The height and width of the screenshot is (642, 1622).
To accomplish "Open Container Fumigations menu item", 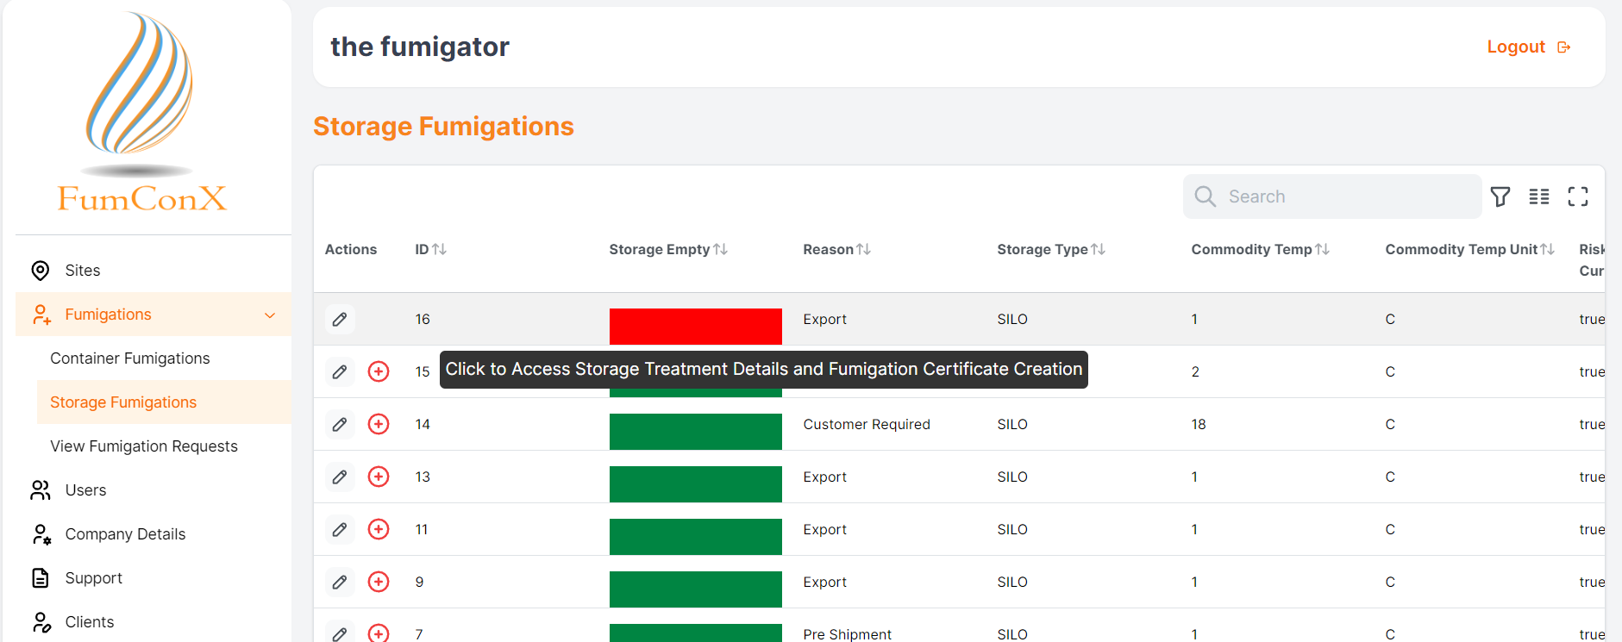I will [130, 358].
